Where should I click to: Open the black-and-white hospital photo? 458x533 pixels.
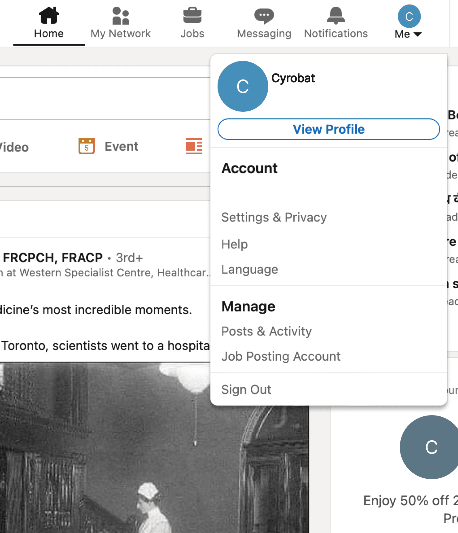[154, 447]
